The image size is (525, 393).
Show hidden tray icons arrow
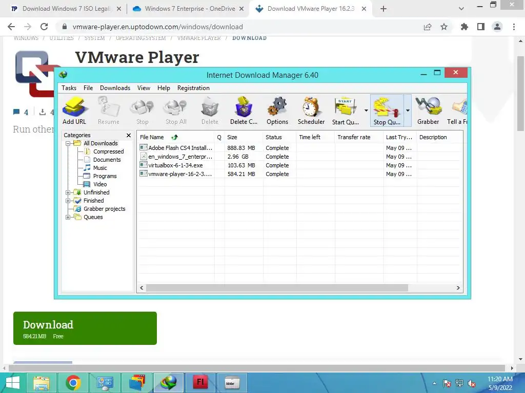click(434, 383)
